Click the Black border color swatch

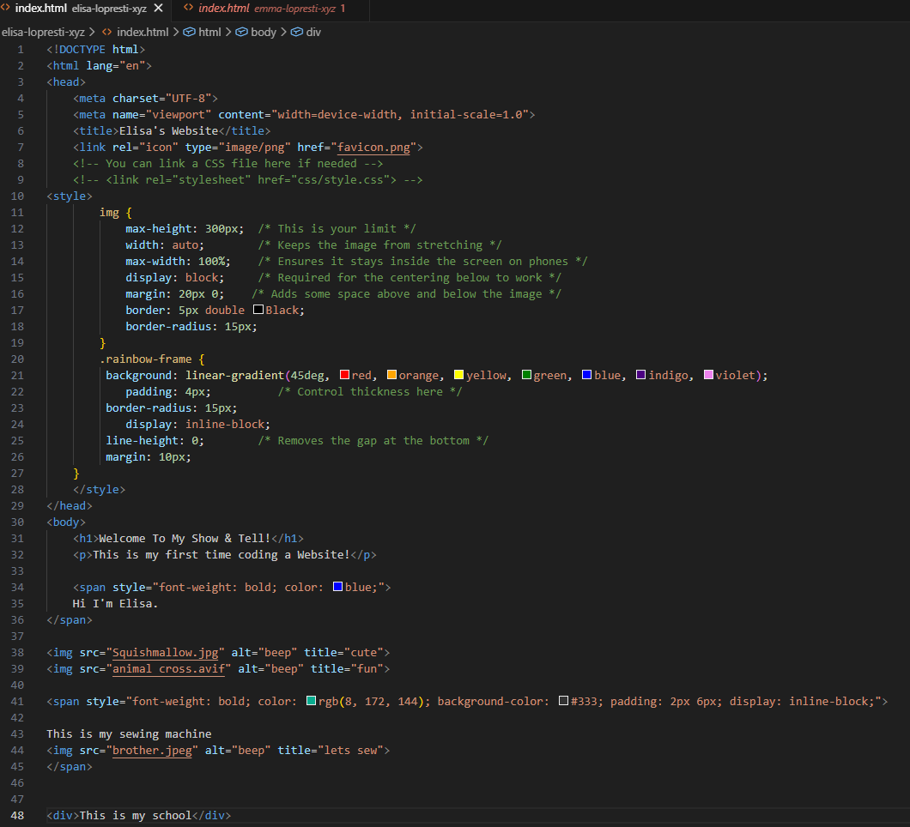pos(258,309)
